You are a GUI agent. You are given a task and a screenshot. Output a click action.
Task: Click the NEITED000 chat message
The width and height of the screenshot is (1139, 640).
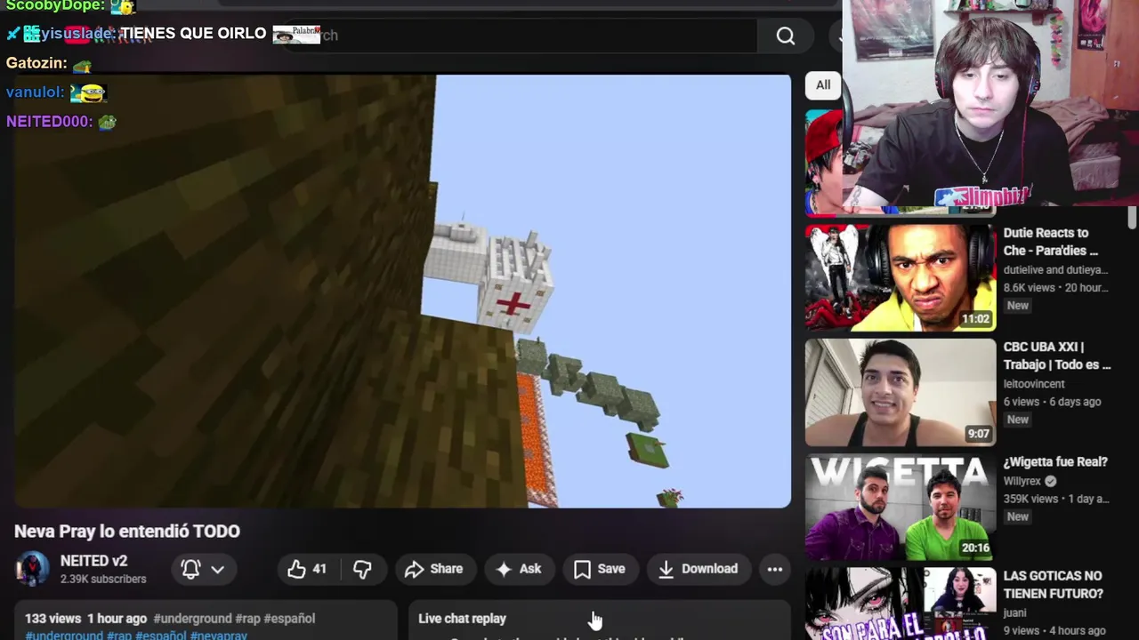[x=61, y=122]
